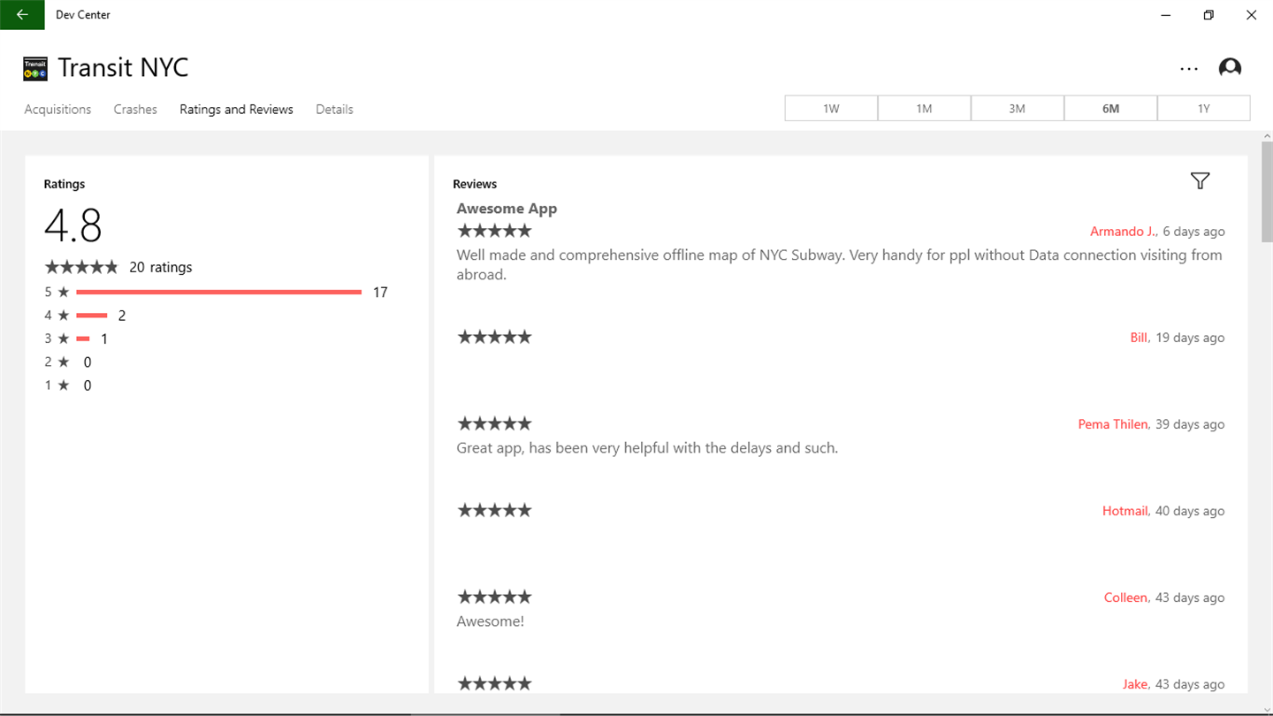Screen dimensions: 1273x716
Task: Click reviewer name Hotmail
Action: point(1124,511)
